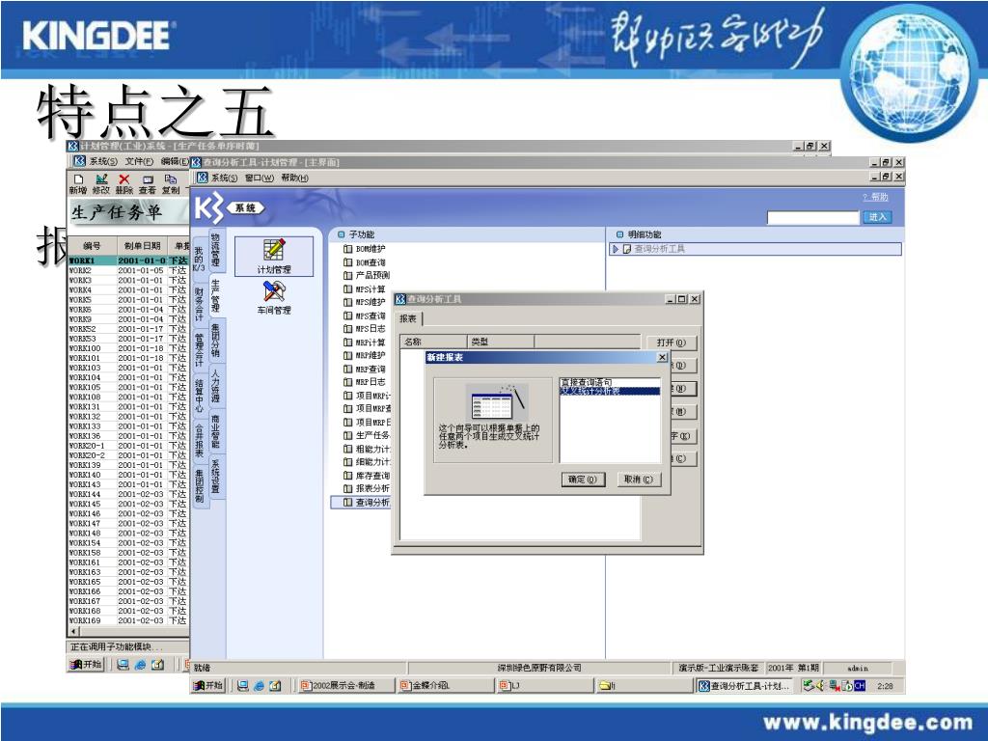Select 交叉统计分析表 list option

coord(610,391)
